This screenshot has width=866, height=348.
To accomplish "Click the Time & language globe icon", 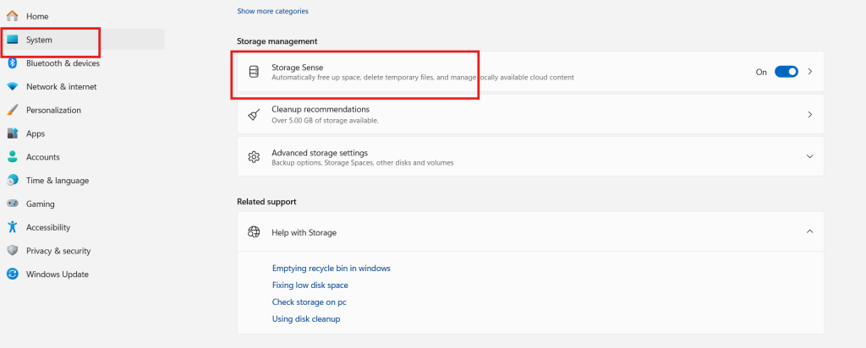I will tap(12, 181).
